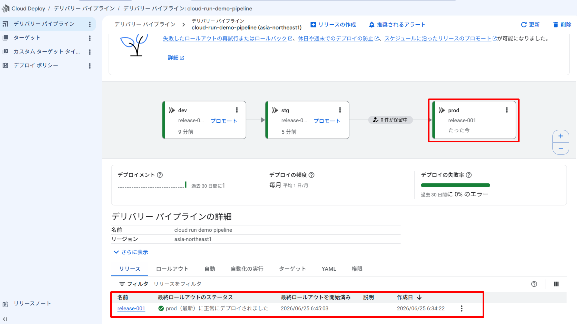Click 最終ロールアウトのステータス column header
This screenshot has height=324, width=577.
point(195,297)
